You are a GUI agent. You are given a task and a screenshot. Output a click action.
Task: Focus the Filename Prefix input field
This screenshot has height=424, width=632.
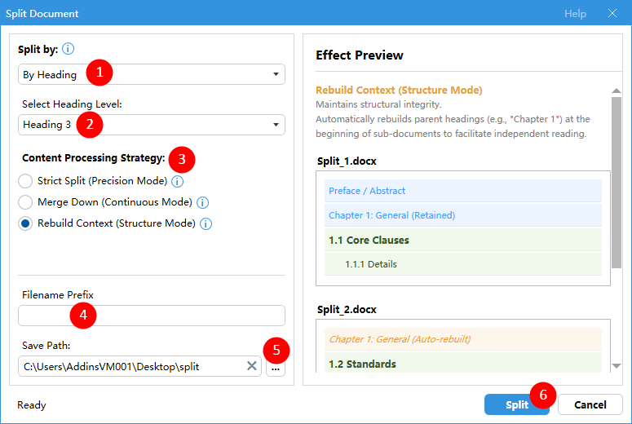152,316
